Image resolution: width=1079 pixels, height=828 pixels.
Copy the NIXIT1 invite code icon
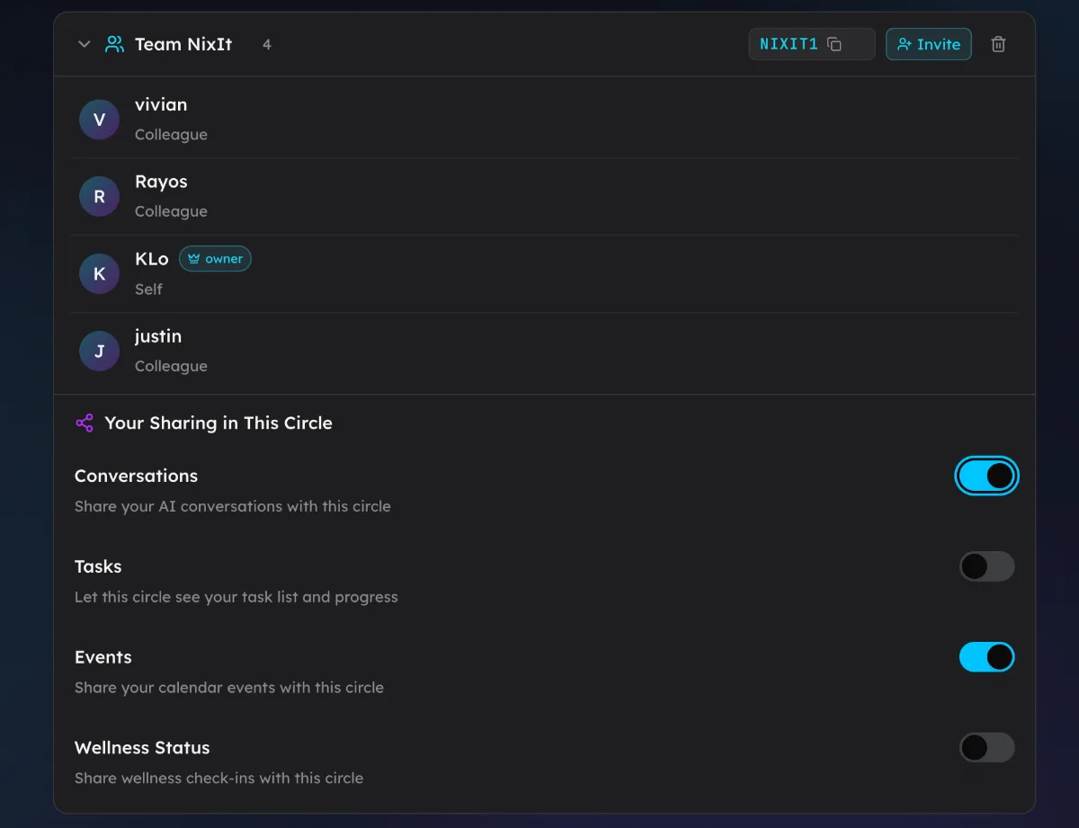(x=834, y=44)
